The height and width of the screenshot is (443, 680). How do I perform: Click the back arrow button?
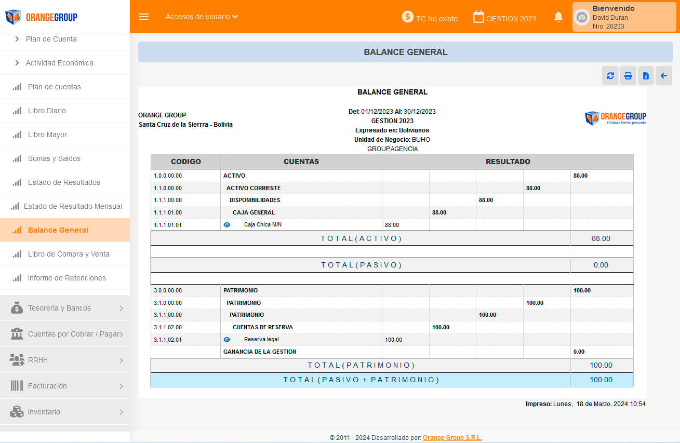[x=663, y=76]
